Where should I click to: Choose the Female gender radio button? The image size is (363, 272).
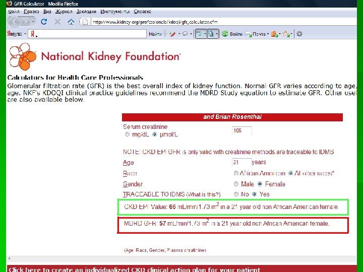click(x=260, y=184)
